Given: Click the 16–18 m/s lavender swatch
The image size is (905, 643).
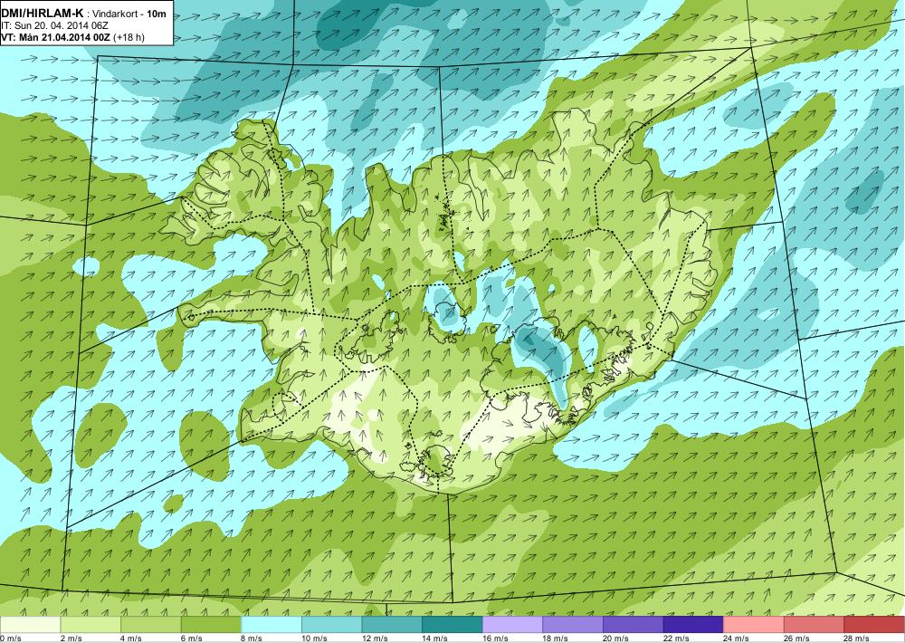Looking at the screenshot, I should tap(512, 625).
